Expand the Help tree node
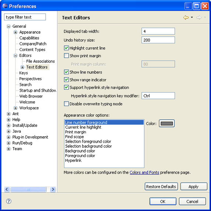The height and width of the screenshot is (211, 211). pos(8,120)
